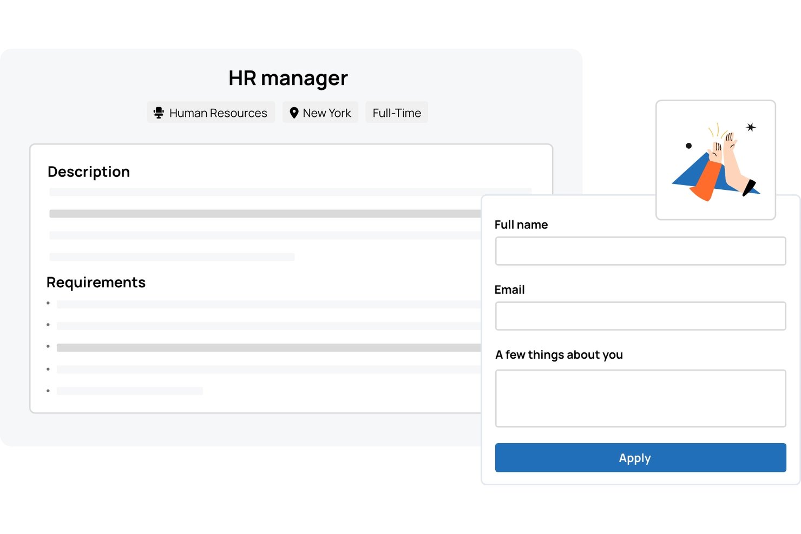The image size is (801, 534).
Task: Focus the Full name input field
Action: (x=640, y=251)
